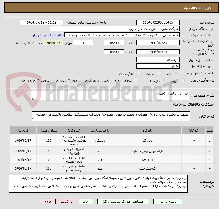The width and height of the screenshot is (219, 209).
Task: Click the price validity date 1404/09/19
Action: pyautogui.click(x=158, y=52)
